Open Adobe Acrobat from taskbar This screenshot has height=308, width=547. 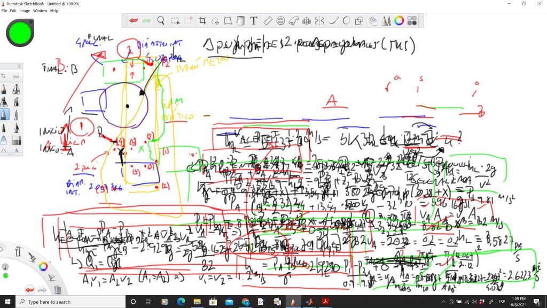tap(325, 302)
